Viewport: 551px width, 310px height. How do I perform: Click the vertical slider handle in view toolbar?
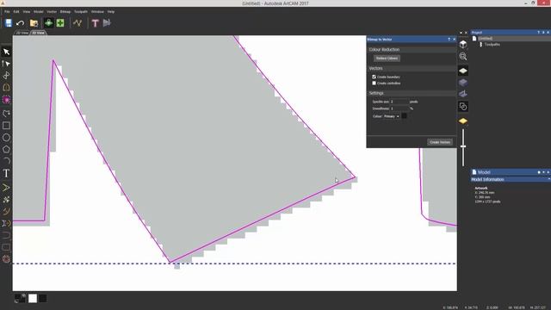(x=463, y=146)
